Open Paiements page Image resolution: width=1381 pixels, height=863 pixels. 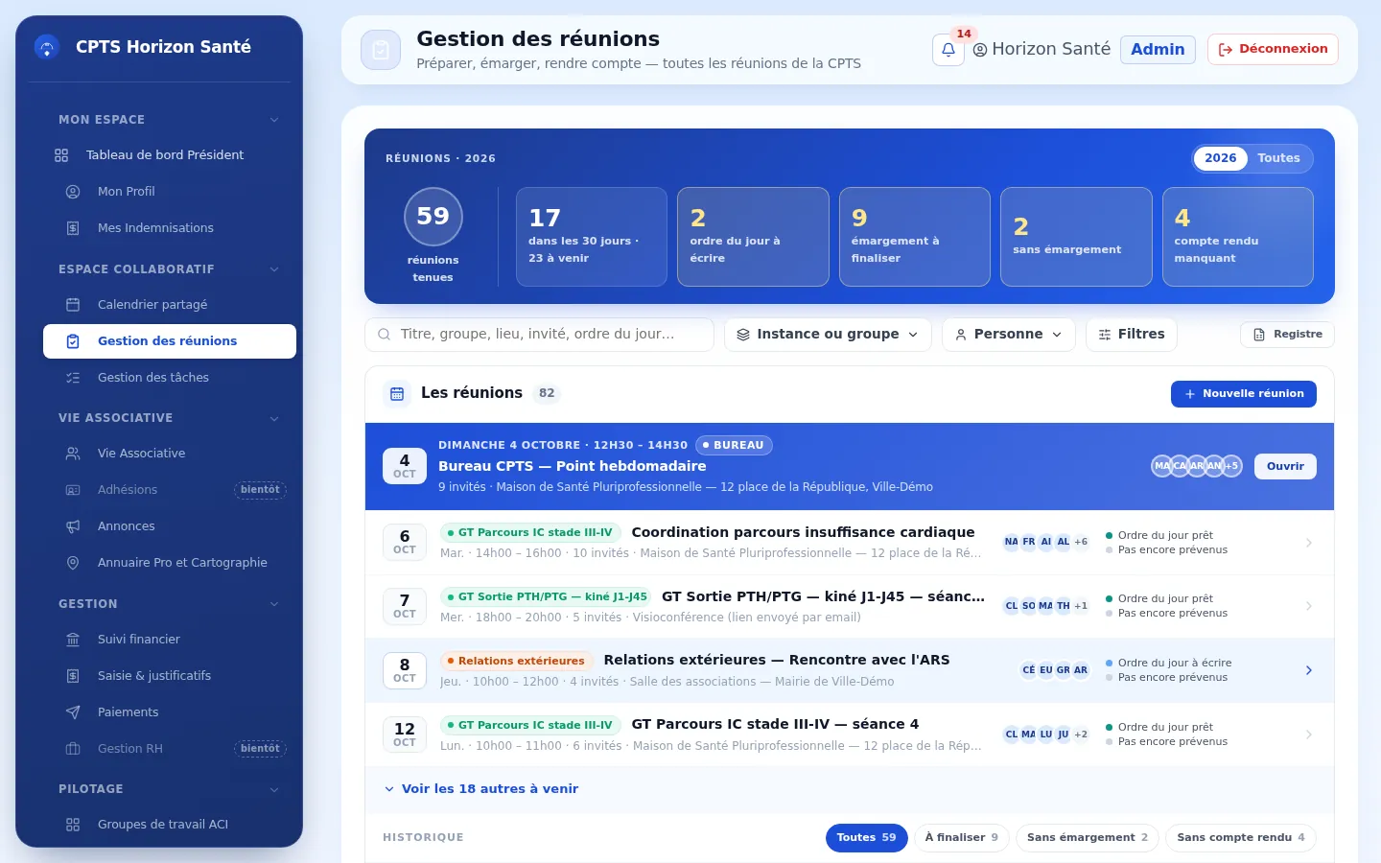pyautogui.click(x=169, y=712)
